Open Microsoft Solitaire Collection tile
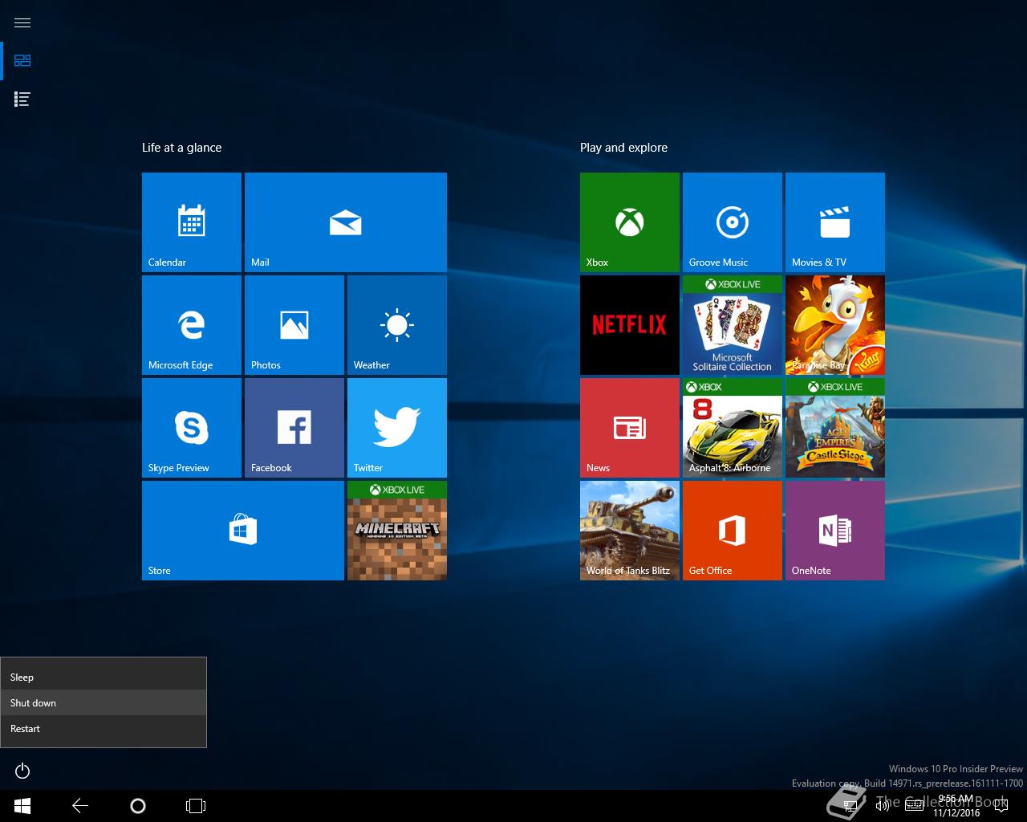This screenshot has height=822, width=1027. click(x=733, y=325)
